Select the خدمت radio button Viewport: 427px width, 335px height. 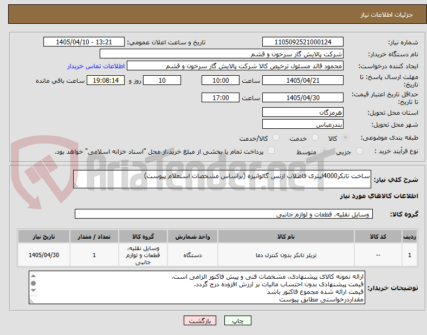point(315,137)
